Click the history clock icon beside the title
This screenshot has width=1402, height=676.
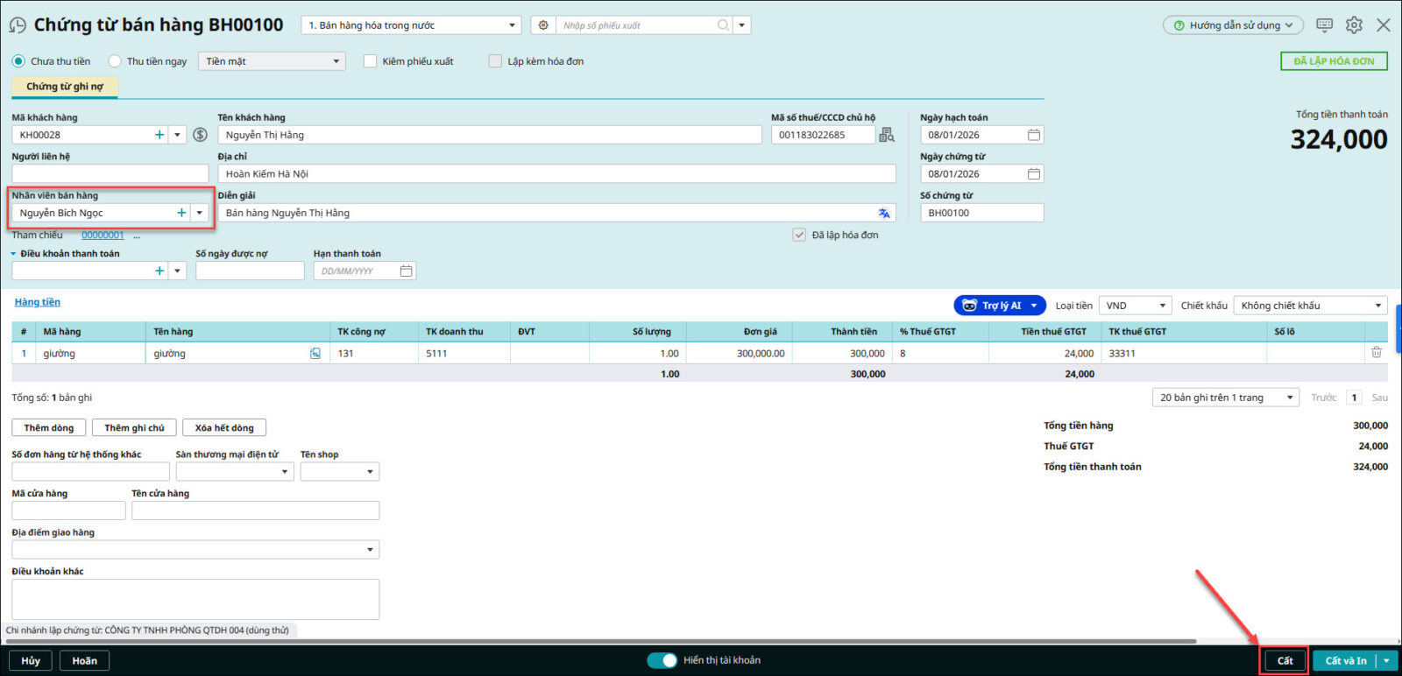tap(18, 25)
